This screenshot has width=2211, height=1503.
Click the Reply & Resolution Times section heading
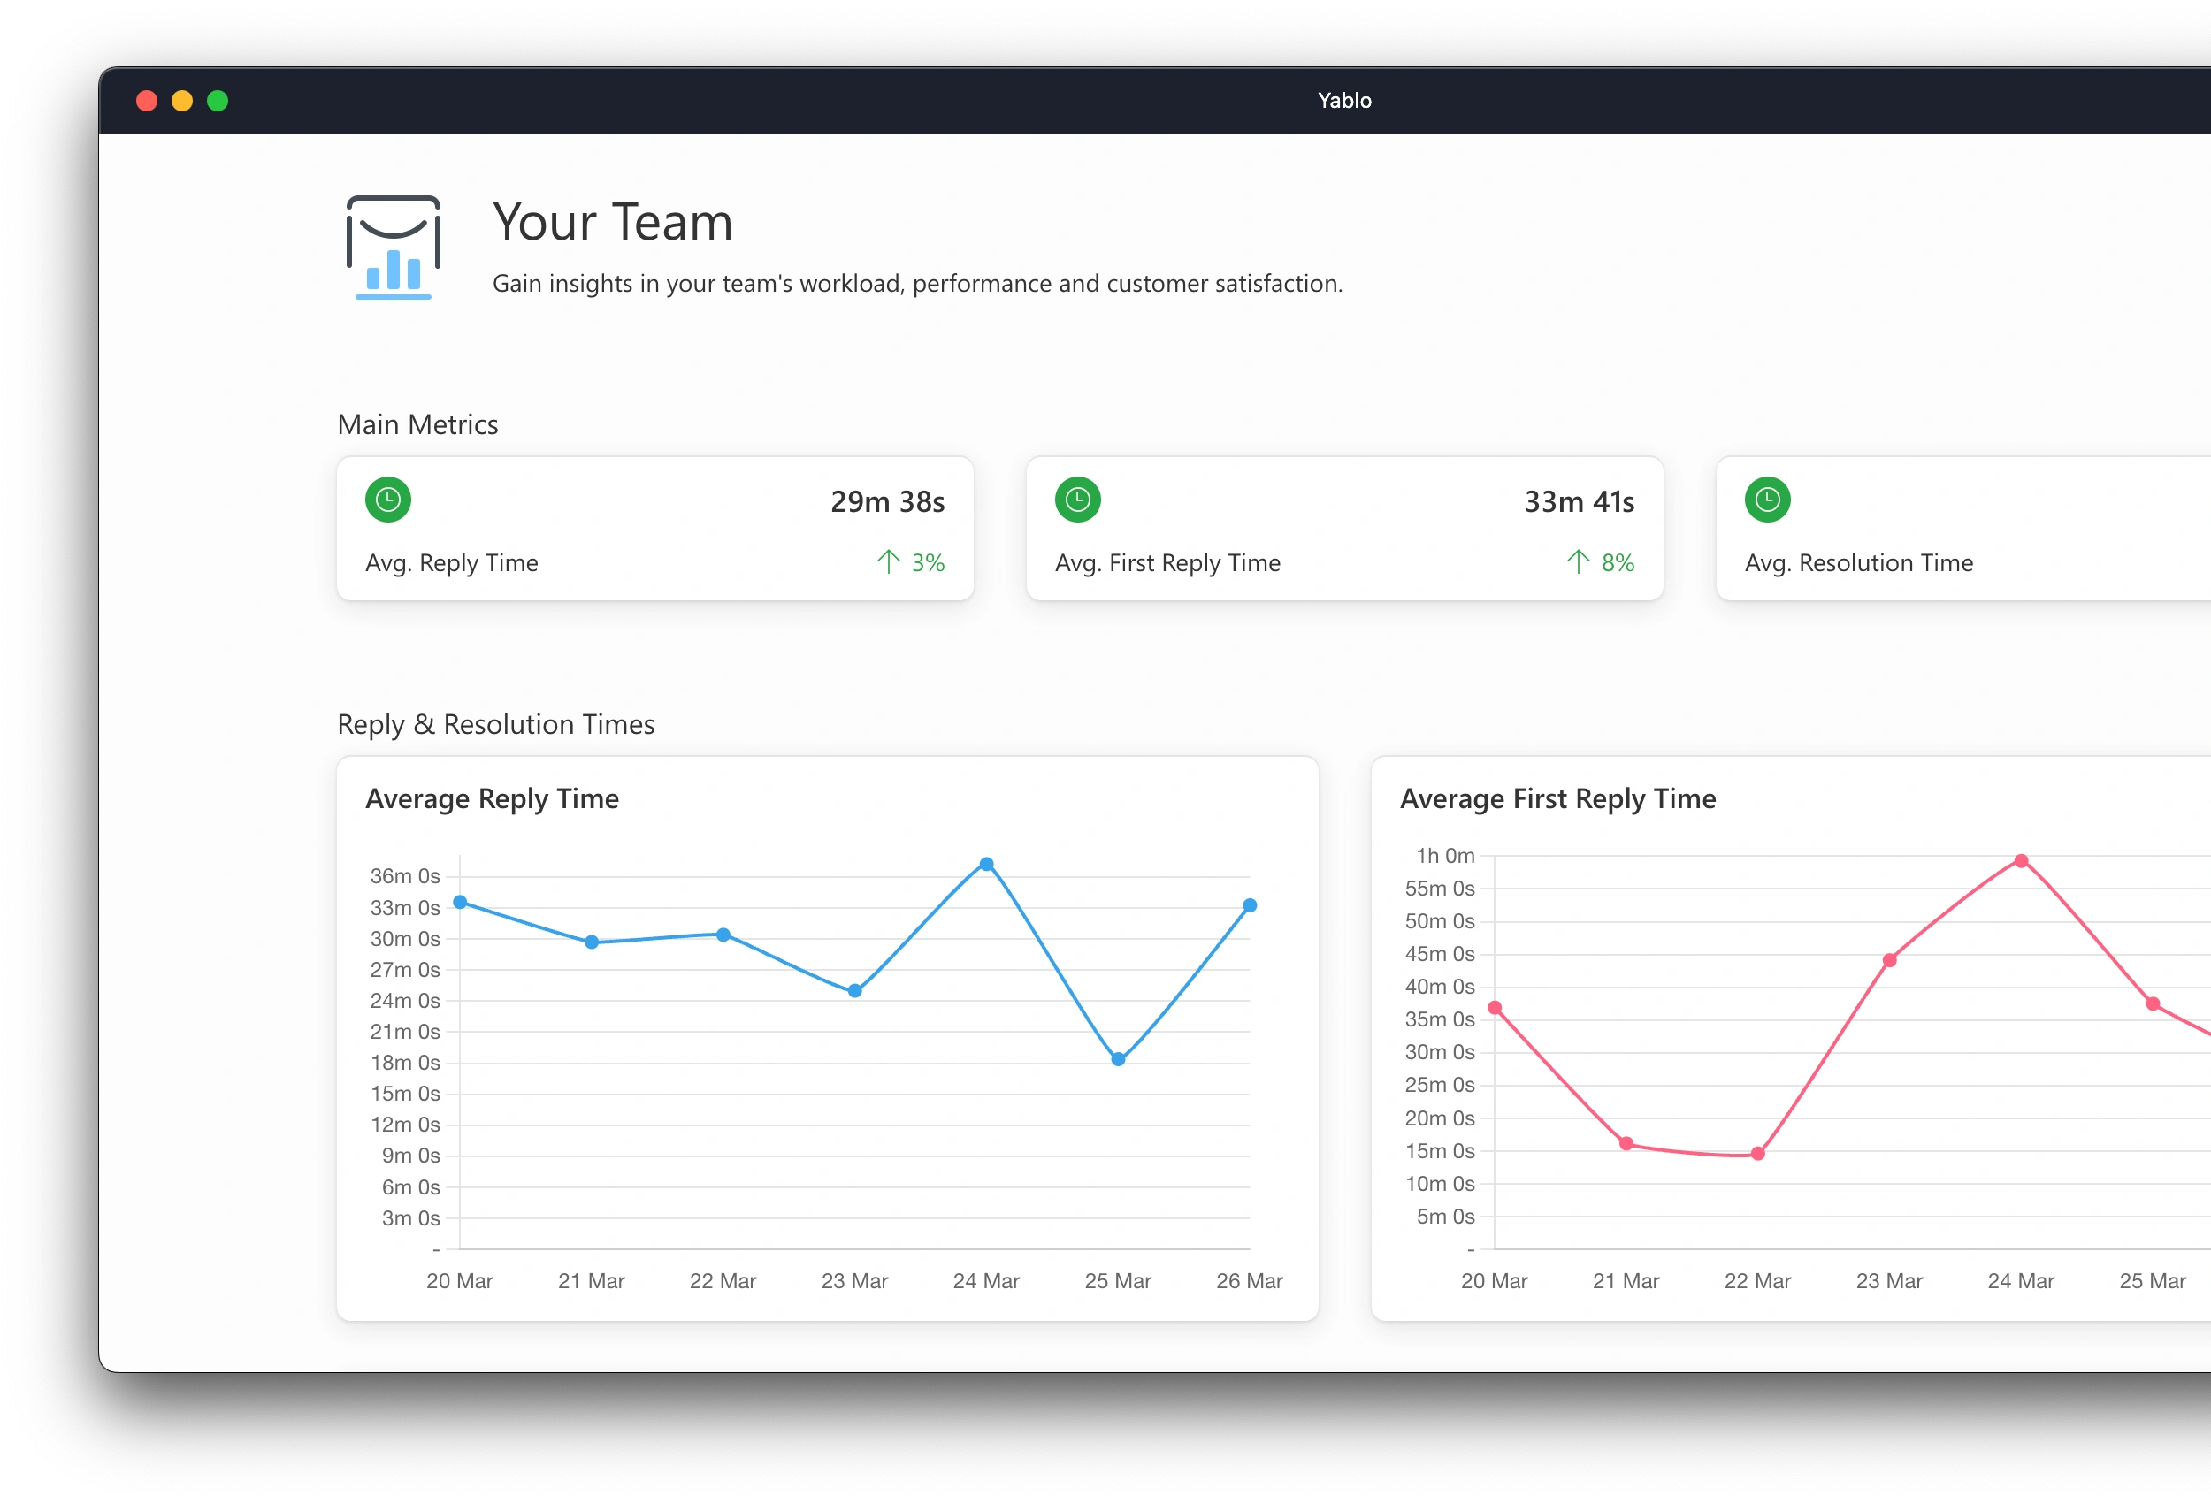495,724
